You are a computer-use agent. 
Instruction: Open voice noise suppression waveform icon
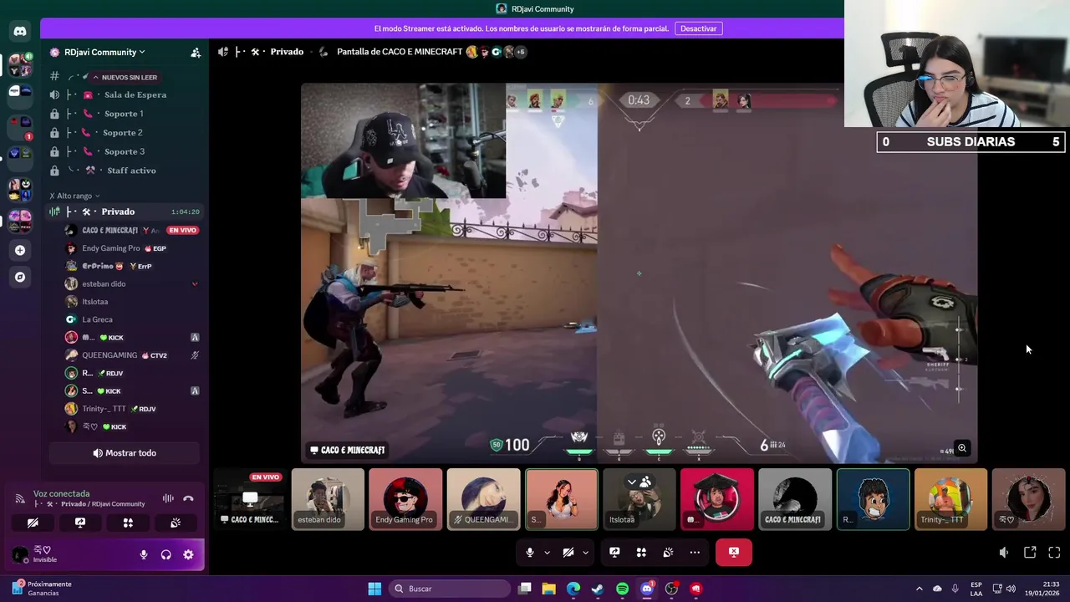pos(168,498)
